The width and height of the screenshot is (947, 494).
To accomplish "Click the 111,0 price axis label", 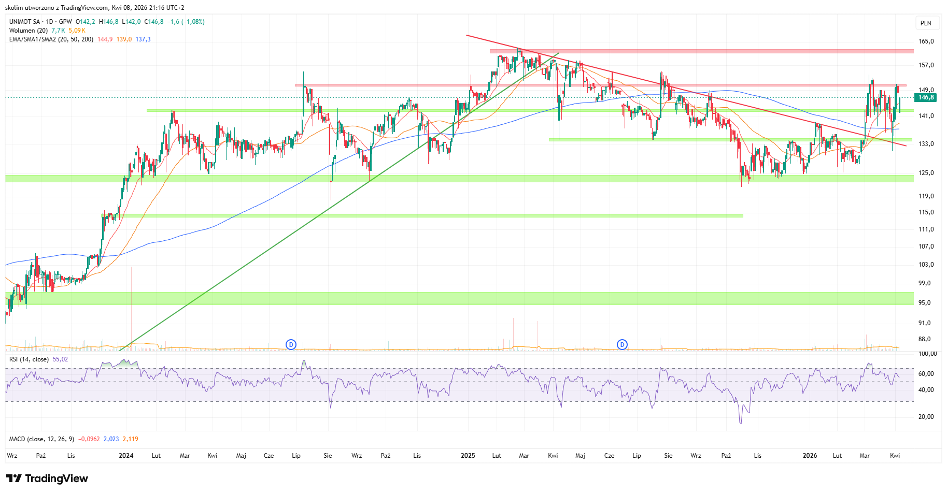I will [x=926, y=229].
